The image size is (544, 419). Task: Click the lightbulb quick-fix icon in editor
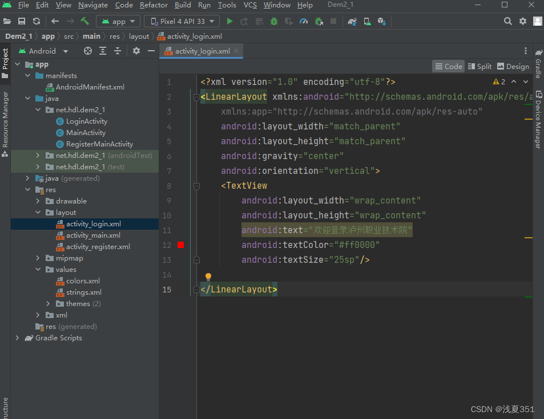click(x=208, y=276)
